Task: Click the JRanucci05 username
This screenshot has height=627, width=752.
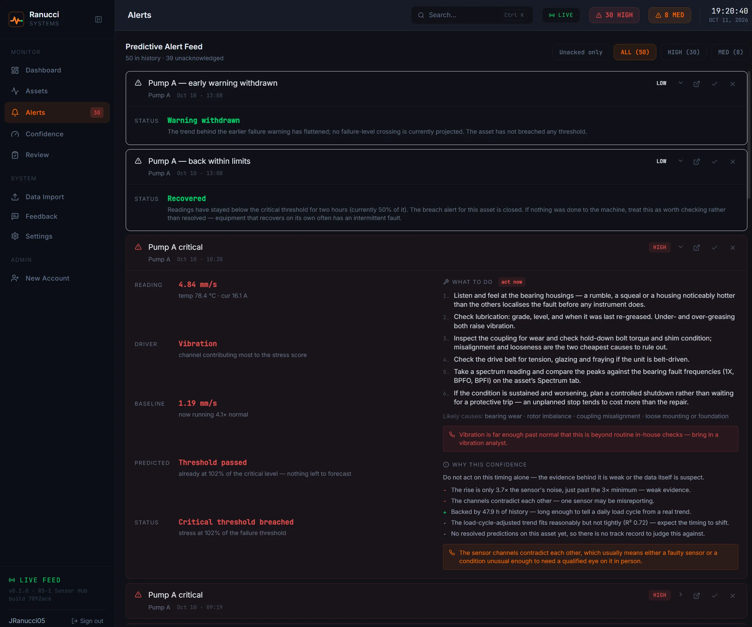Action: 27,621
